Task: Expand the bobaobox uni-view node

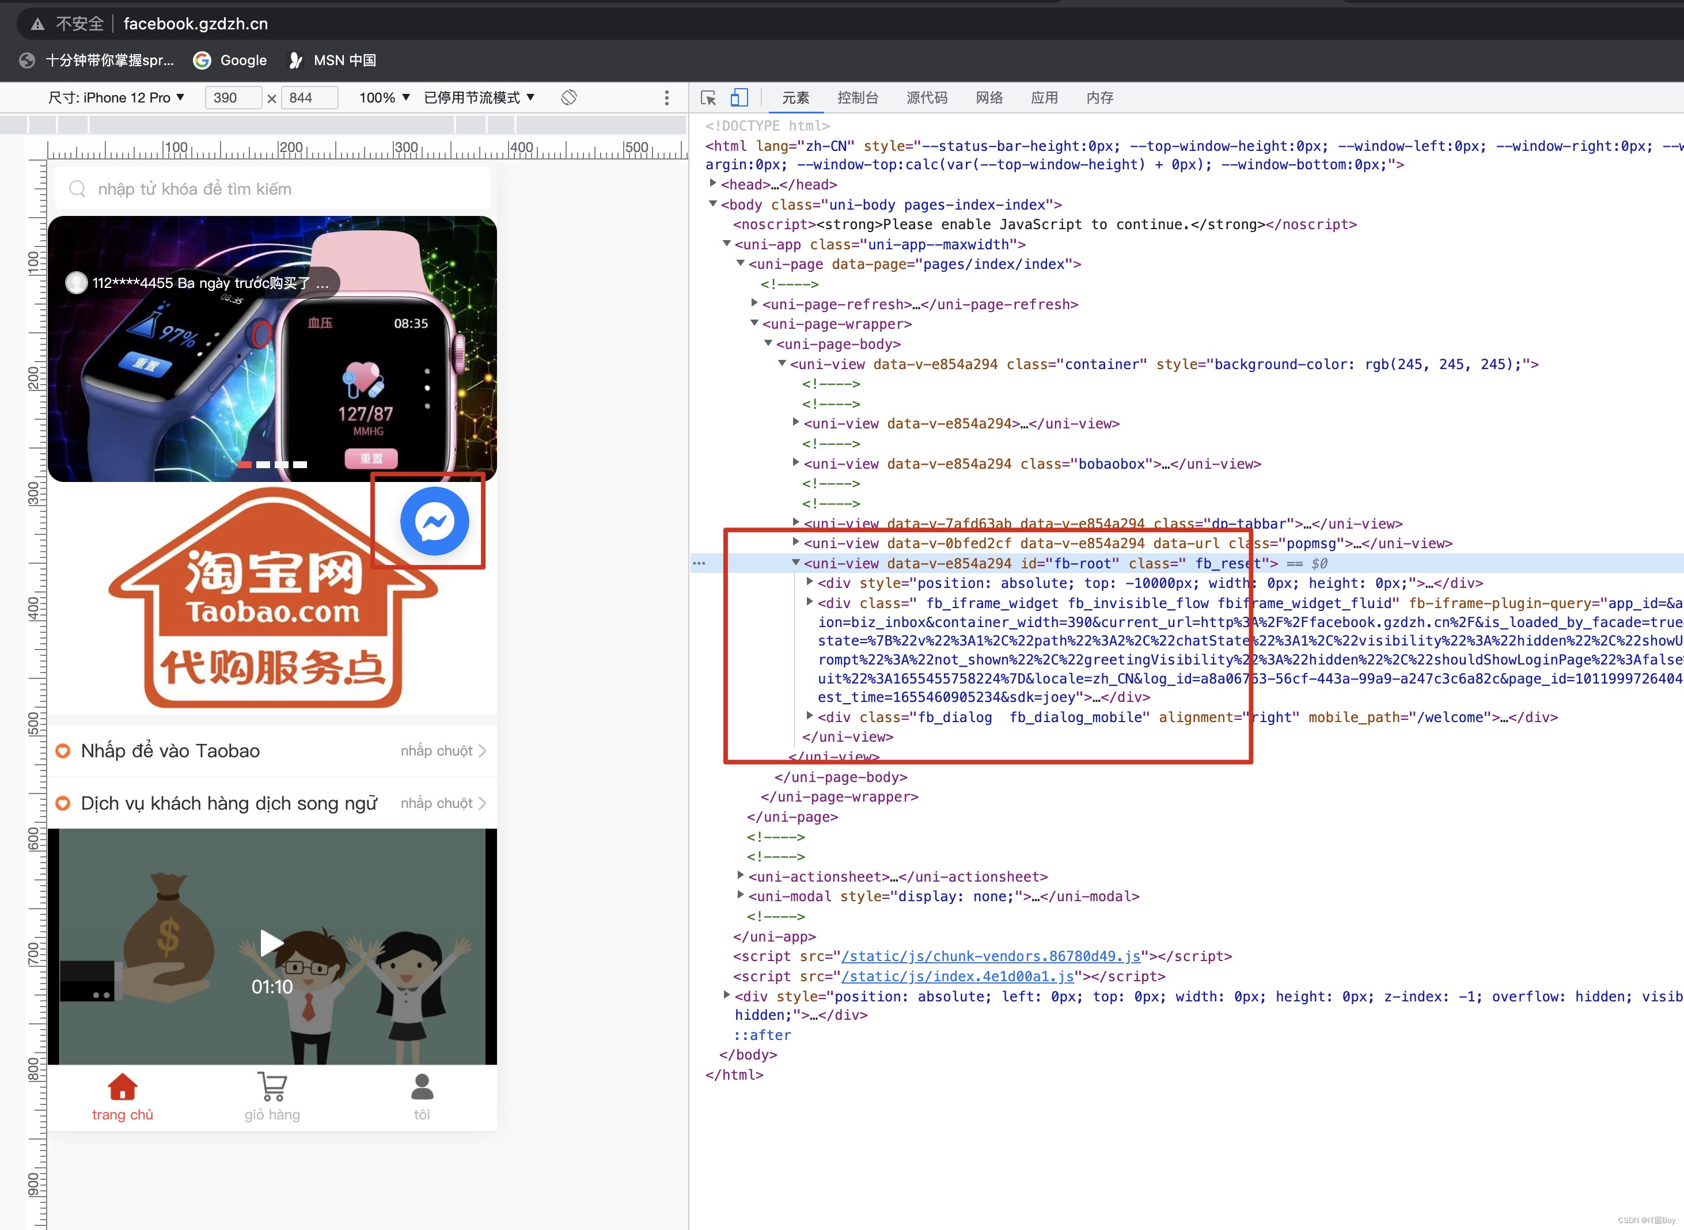Action: pos(796,462)
